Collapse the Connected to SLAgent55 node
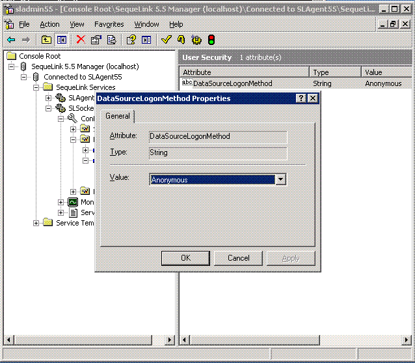Viewport: 415px width, 363px height. [x=24, y=77]
